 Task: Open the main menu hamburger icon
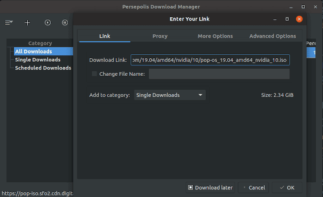(9, 22)
